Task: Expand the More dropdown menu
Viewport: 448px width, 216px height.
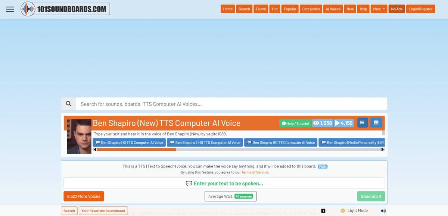Action: 379,9
